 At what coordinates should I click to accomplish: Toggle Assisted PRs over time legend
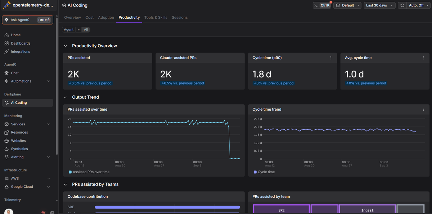click(89, 172)
